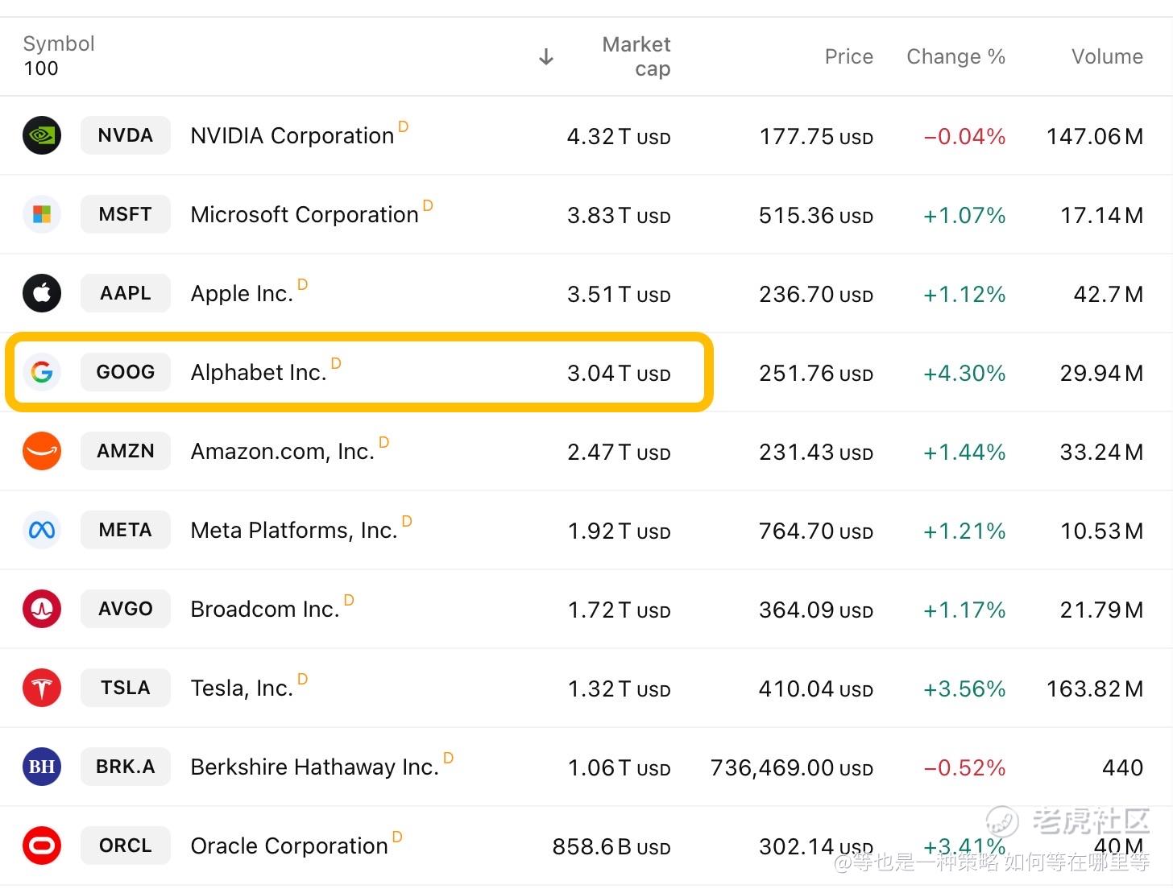Click the Apple logo icon
This screenshot has width=1173, height=889.
(x=42, y=293)
